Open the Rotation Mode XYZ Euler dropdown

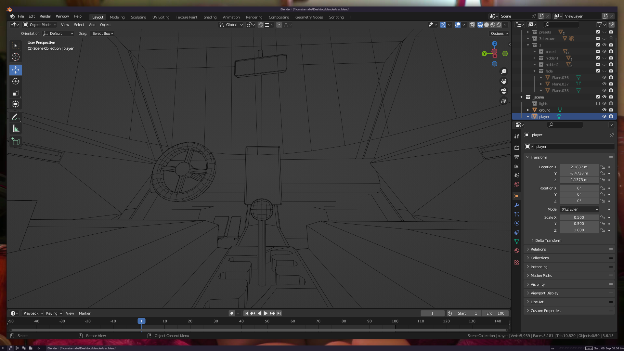(x=579, y=209)
